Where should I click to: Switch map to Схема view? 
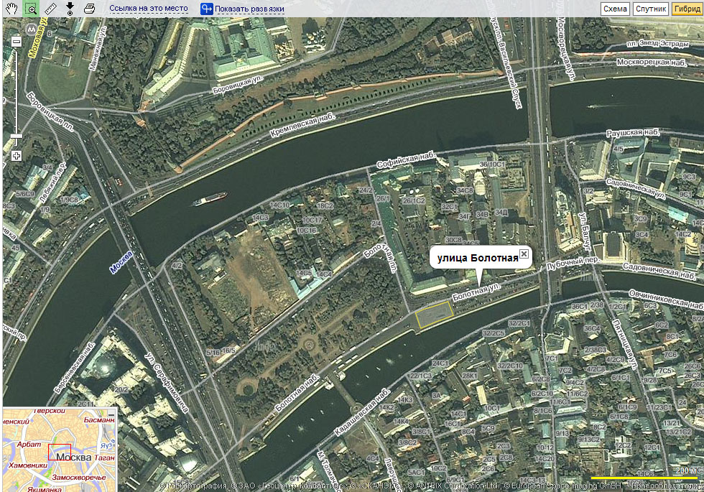coord(615,9)
